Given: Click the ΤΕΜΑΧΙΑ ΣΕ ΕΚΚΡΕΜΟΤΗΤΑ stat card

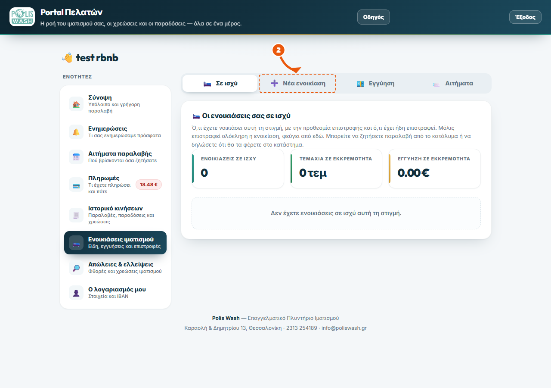Looking at the screenshot, I should 336,169.
